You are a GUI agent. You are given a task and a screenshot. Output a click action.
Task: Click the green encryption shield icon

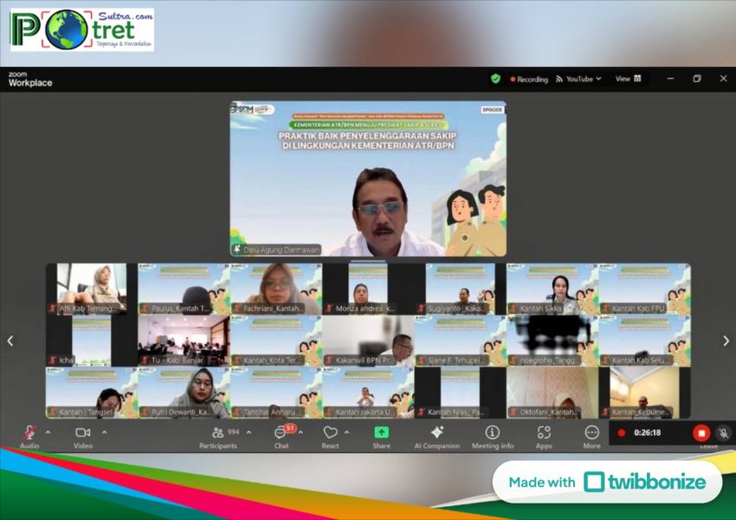[x=495, y=79]
